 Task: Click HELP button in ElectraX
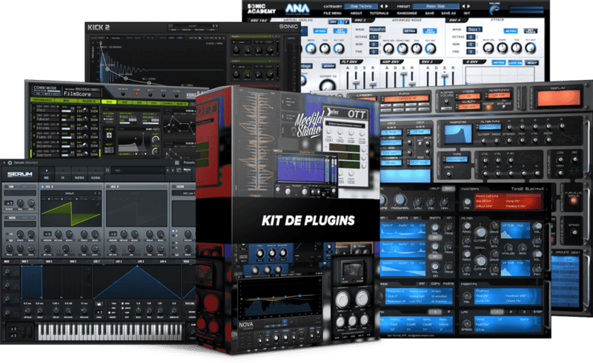pyautogui.click(x=435, y=188)
